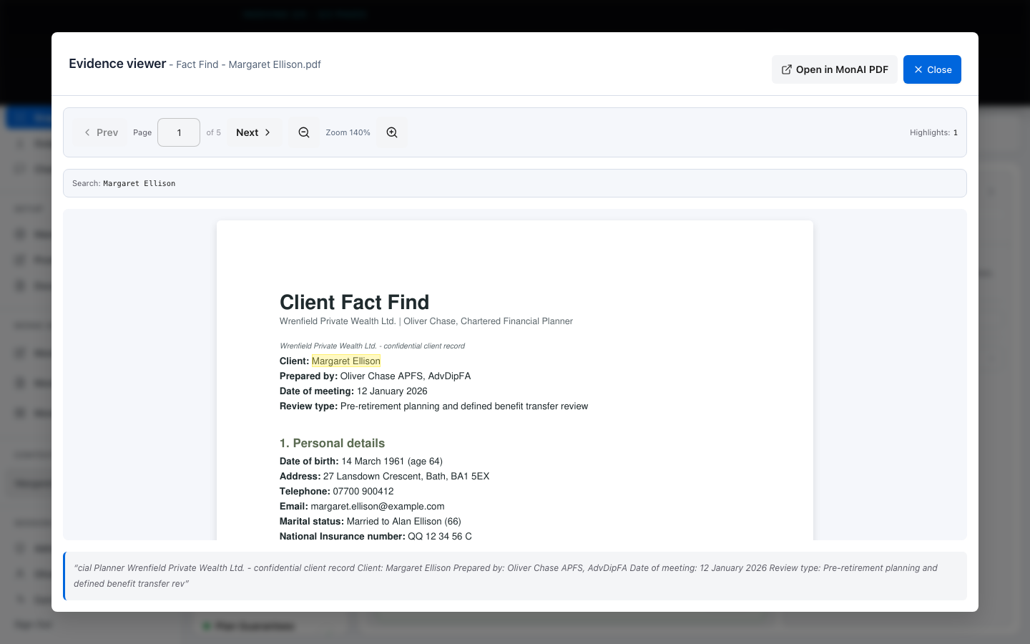The height and width of the screenshot is (644, 1030).
Task: Click the search term Margaret Ellison
Action: point(139,184)
